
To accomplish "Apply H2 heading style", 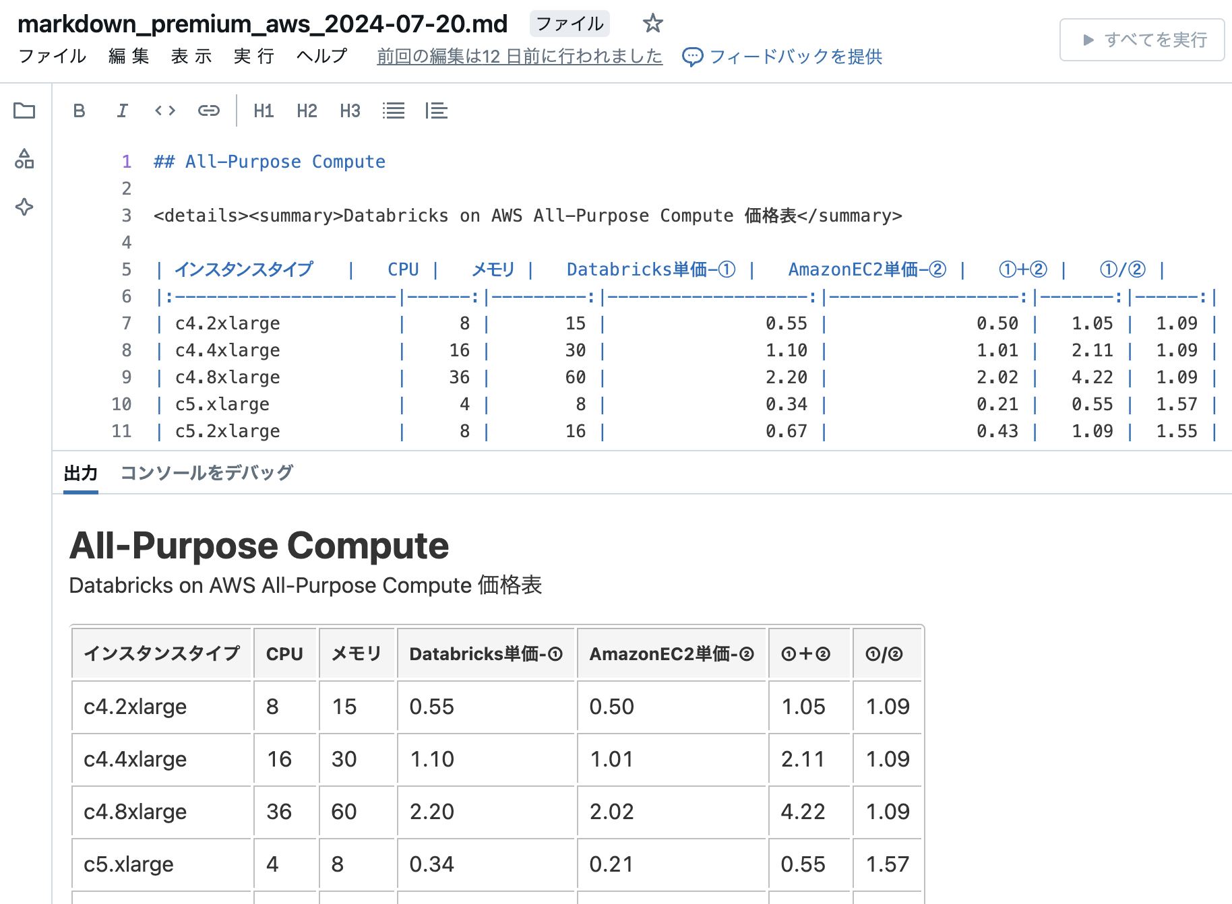I will click(x=307, y=110).
